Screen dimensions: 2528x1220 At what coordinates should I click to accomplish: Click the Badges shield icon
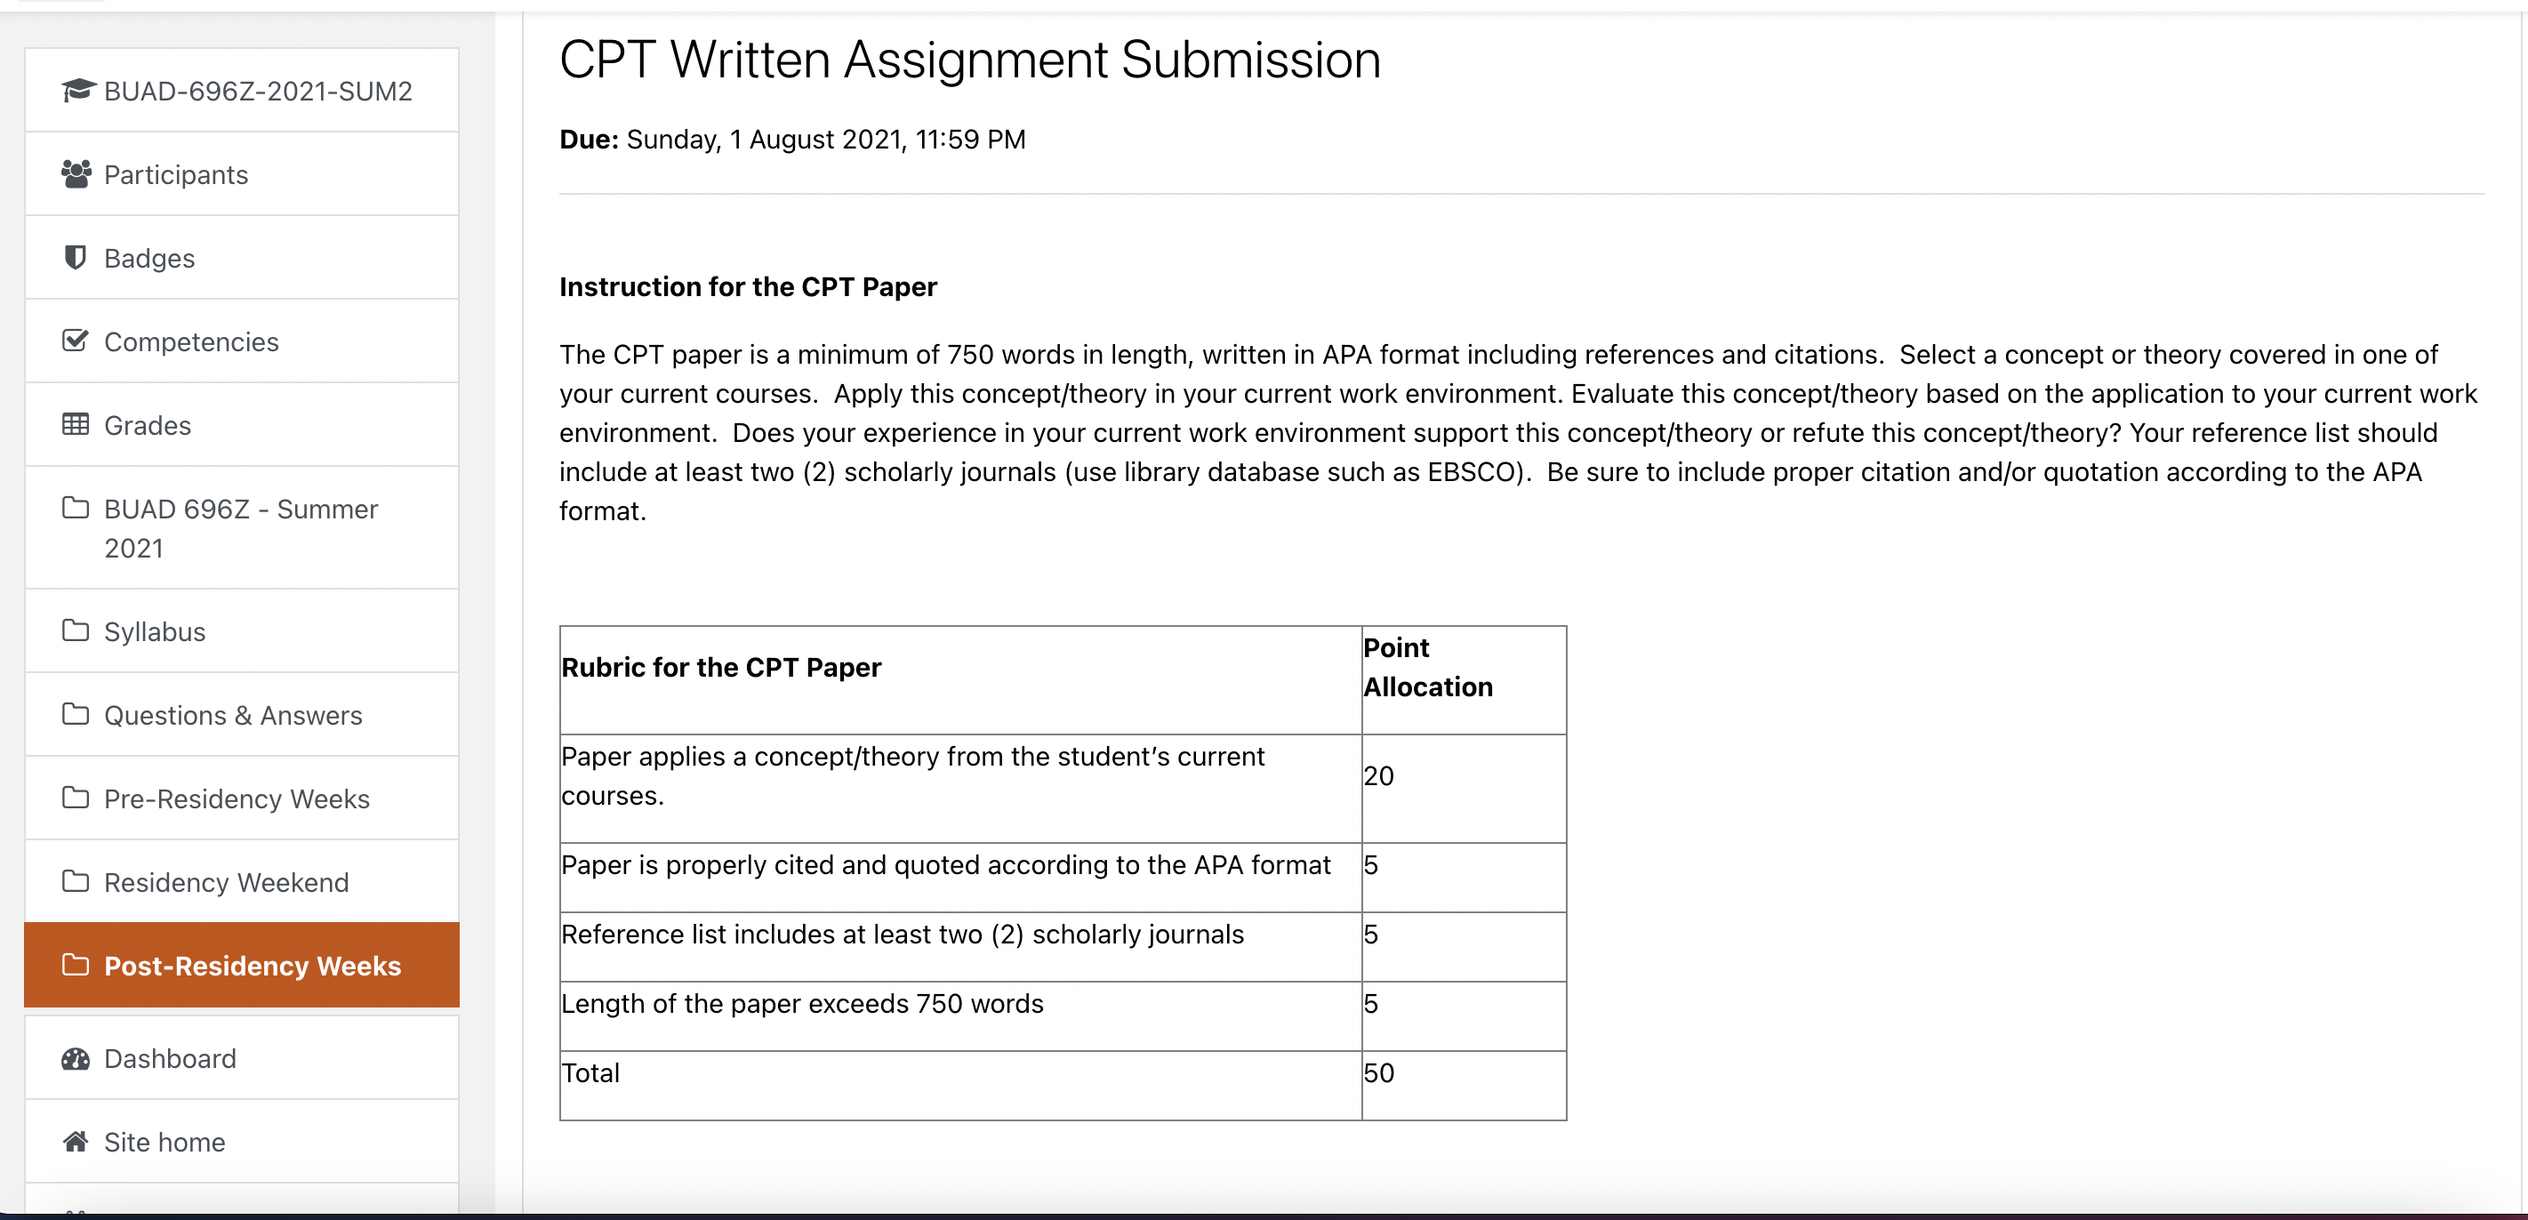(x=75, y=257)
